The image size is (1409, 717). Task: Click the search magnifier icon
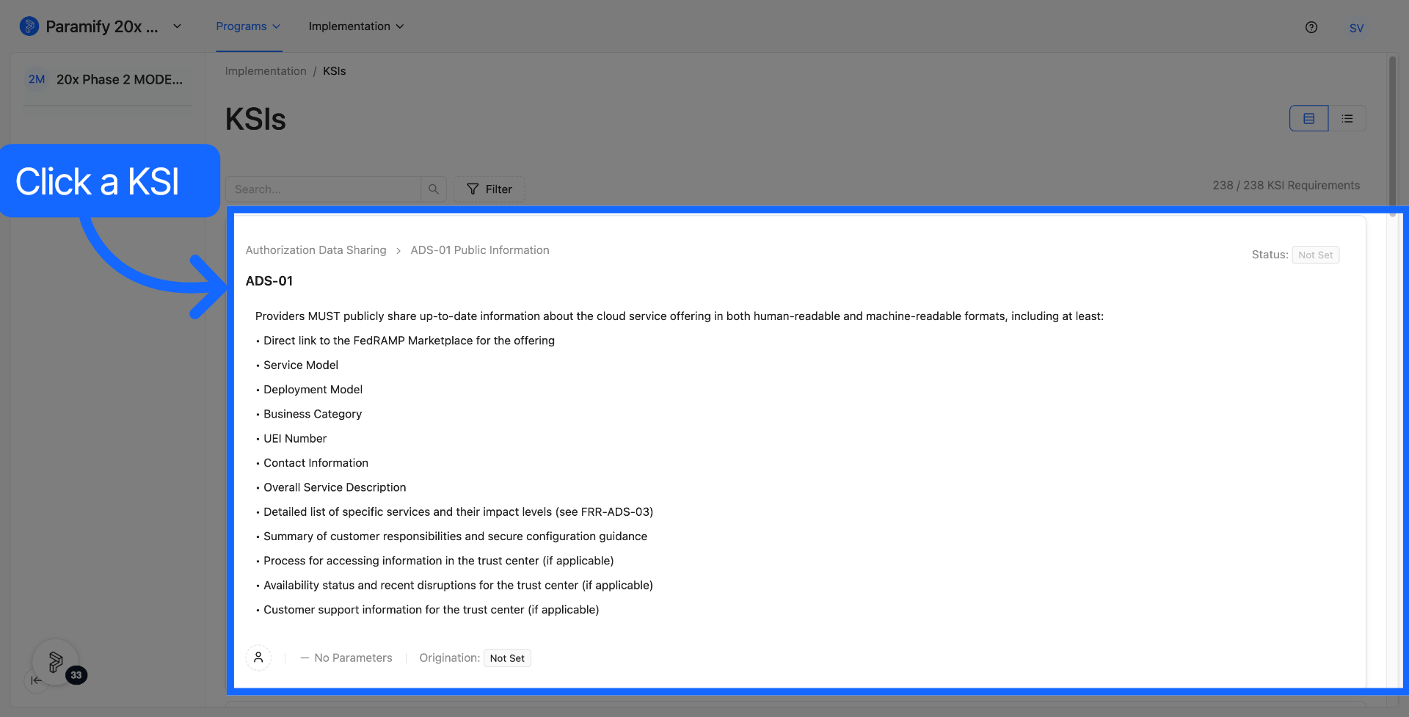click(x=434, y=189)
